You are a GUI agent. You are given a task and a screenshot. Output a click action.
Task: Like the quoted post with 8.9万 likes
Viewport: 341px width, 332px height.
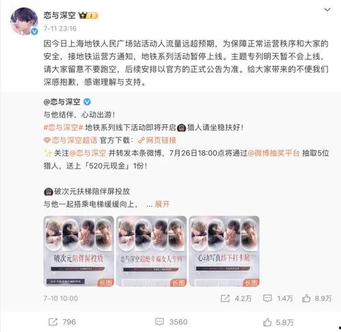316,298
